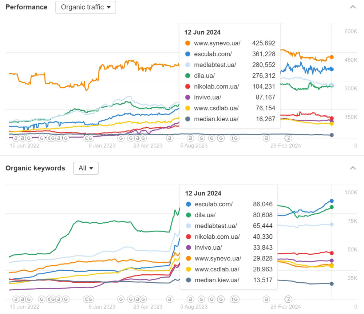Click gray dot beside median.kiev.ua/ in traffic tooltip

tap(188, 119)
